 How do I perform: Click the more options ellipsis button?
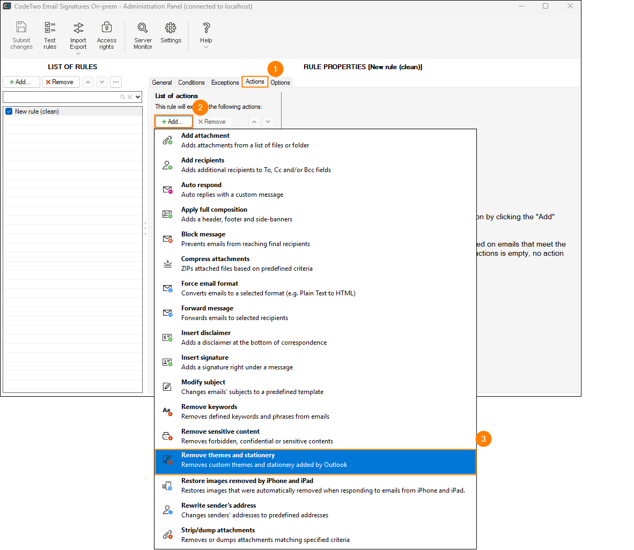(x=116, y=82)
